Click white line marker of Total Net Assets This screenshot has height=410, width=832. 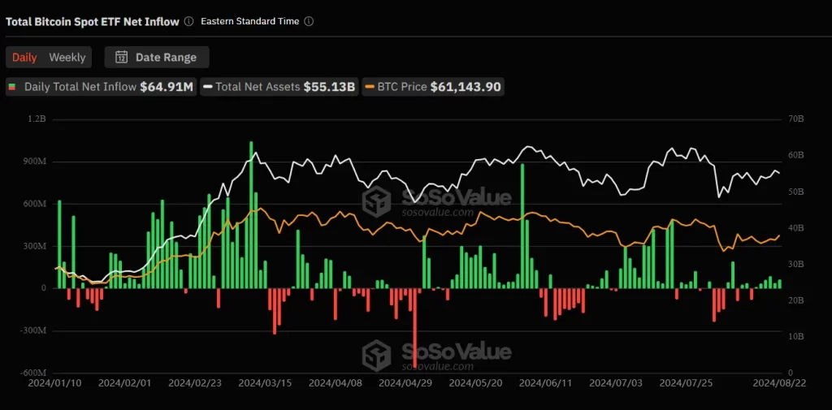pyautogui.click(x=208, y=87)
